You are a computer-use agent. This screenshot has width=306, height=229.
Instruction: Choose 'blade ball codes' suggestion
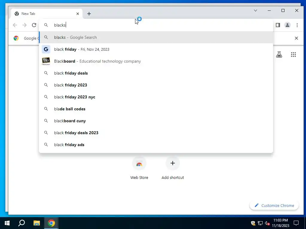[156, 109]
